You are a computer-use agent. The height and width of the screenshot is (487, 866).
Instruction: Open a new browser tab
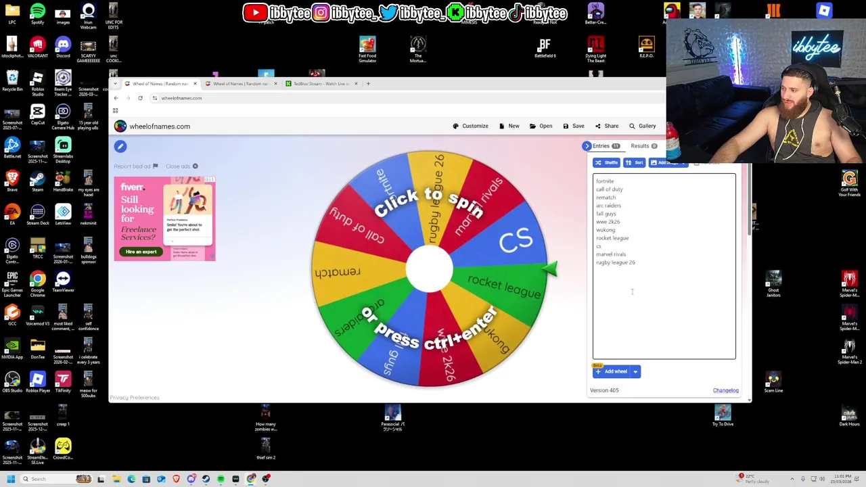pos(368,84)
